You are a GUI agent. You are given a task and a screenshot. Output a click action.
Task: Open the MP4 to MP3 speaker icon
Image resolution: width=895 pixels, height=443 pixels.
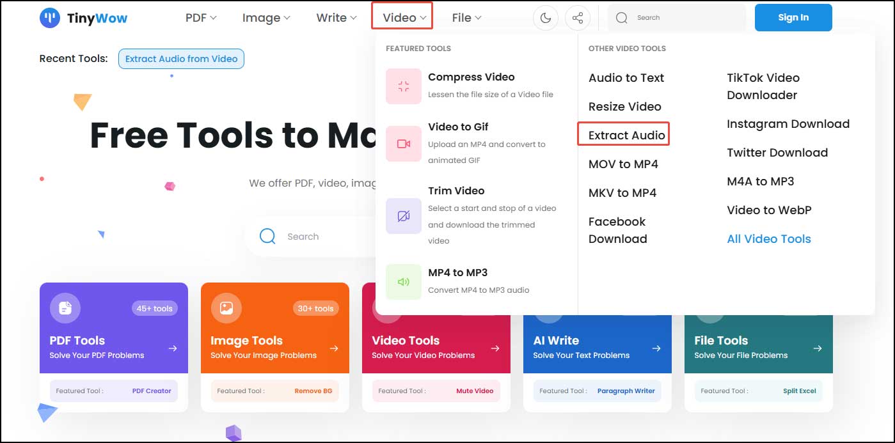click(x=403, y=281)
